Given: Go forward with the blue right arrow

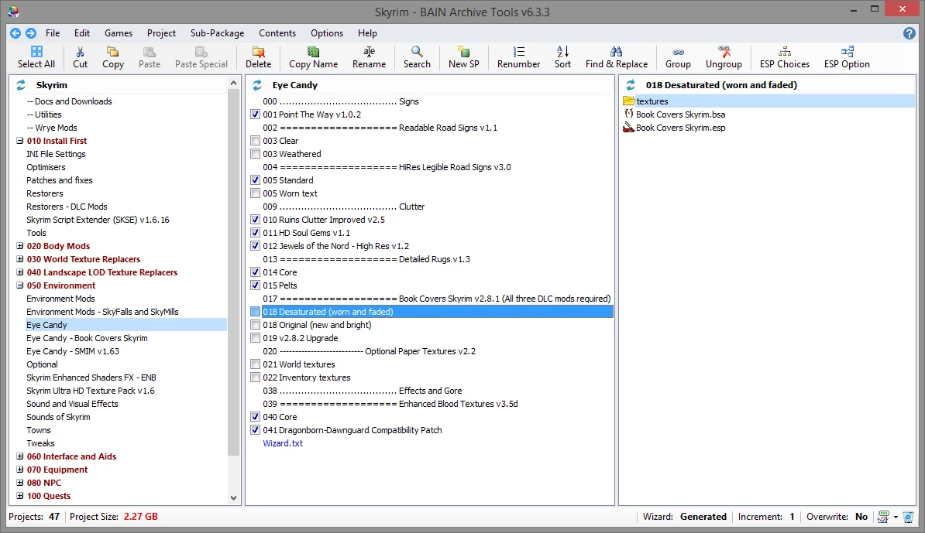Looking at the screenshot, I should coord(31,33).
